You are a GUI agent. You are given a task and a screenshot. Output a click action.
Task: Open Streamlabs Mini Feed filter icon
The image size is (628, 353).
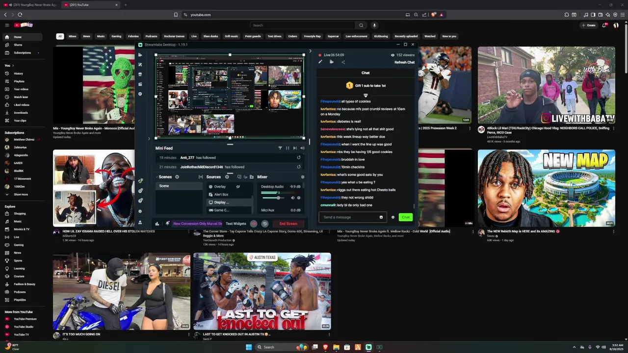tap(280, 148)
